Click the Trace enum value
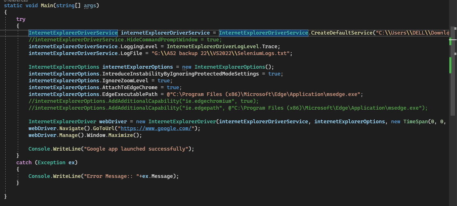This screenshot has width=457, height=206. pyautogui.click(x=269, y=47)
